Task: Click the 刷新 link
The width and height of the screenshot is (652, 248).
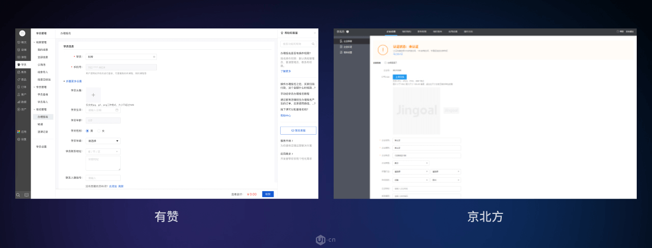Action: pos(121,186)
